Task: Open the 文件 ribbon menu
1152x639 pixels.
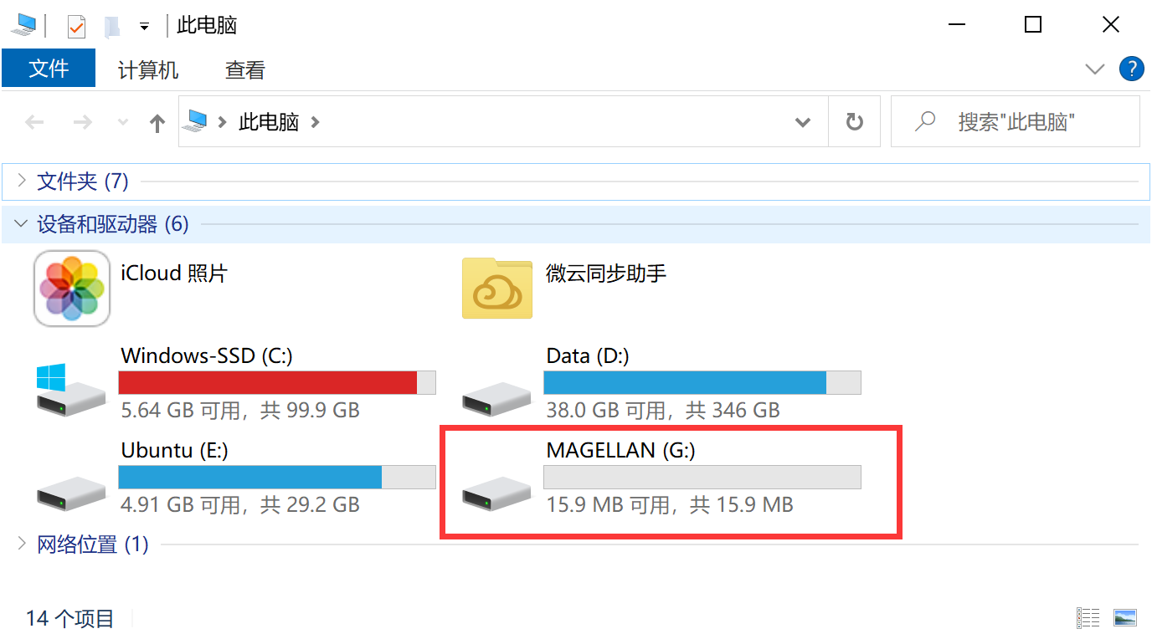Action: (x=48, y=69)
